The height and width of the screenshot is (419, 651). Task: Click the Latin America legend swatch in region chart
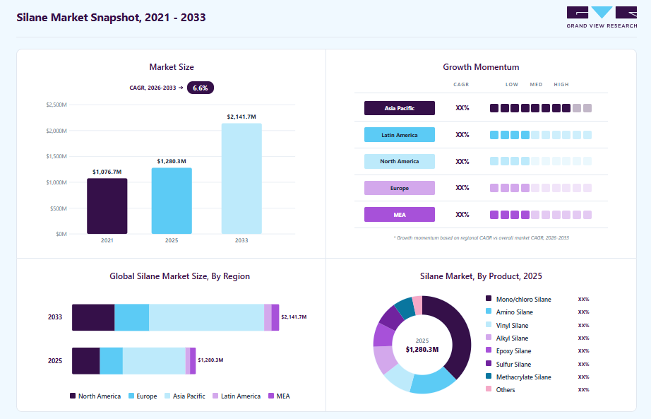click(215, 396)
